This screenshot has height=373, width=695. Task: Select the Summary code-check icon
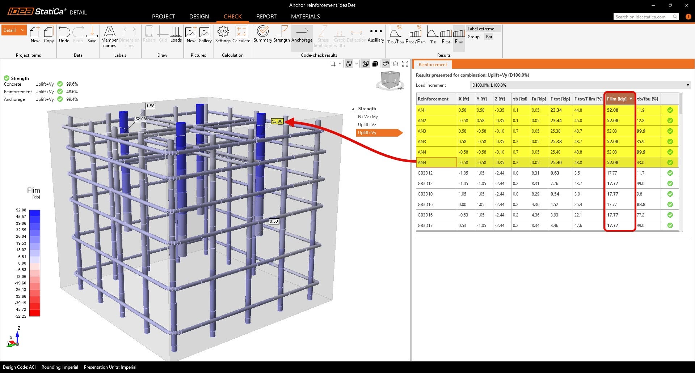[262, 35]
